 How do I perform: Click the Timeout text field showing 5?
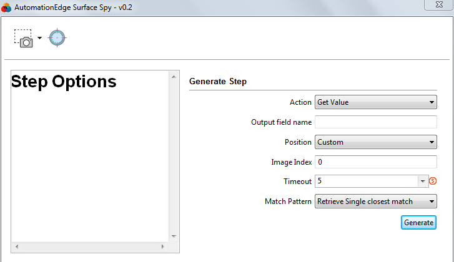[x=367, y=182]
